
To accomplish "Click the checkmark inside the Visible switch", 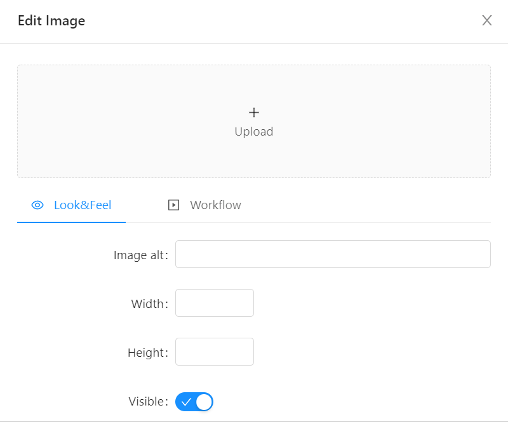I will (x=186, y=402).
